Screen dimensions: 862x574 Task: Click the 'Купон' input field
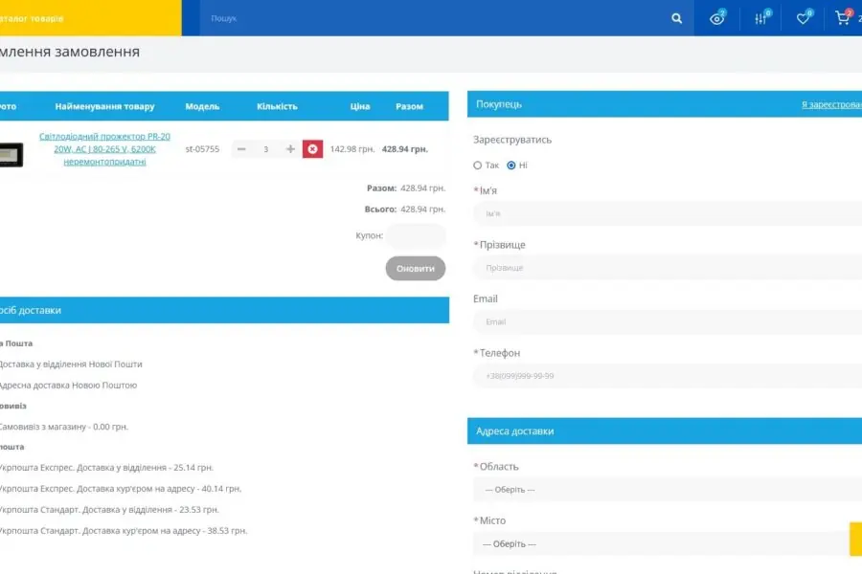pyautogui.click(x=416, y=235)
